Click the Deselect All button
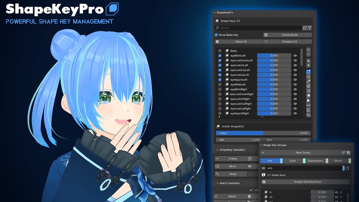 pos(287,42)
